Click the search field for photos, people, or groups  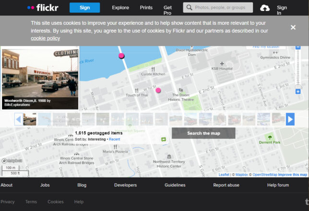pyautogui.click(x=218, y=8)
